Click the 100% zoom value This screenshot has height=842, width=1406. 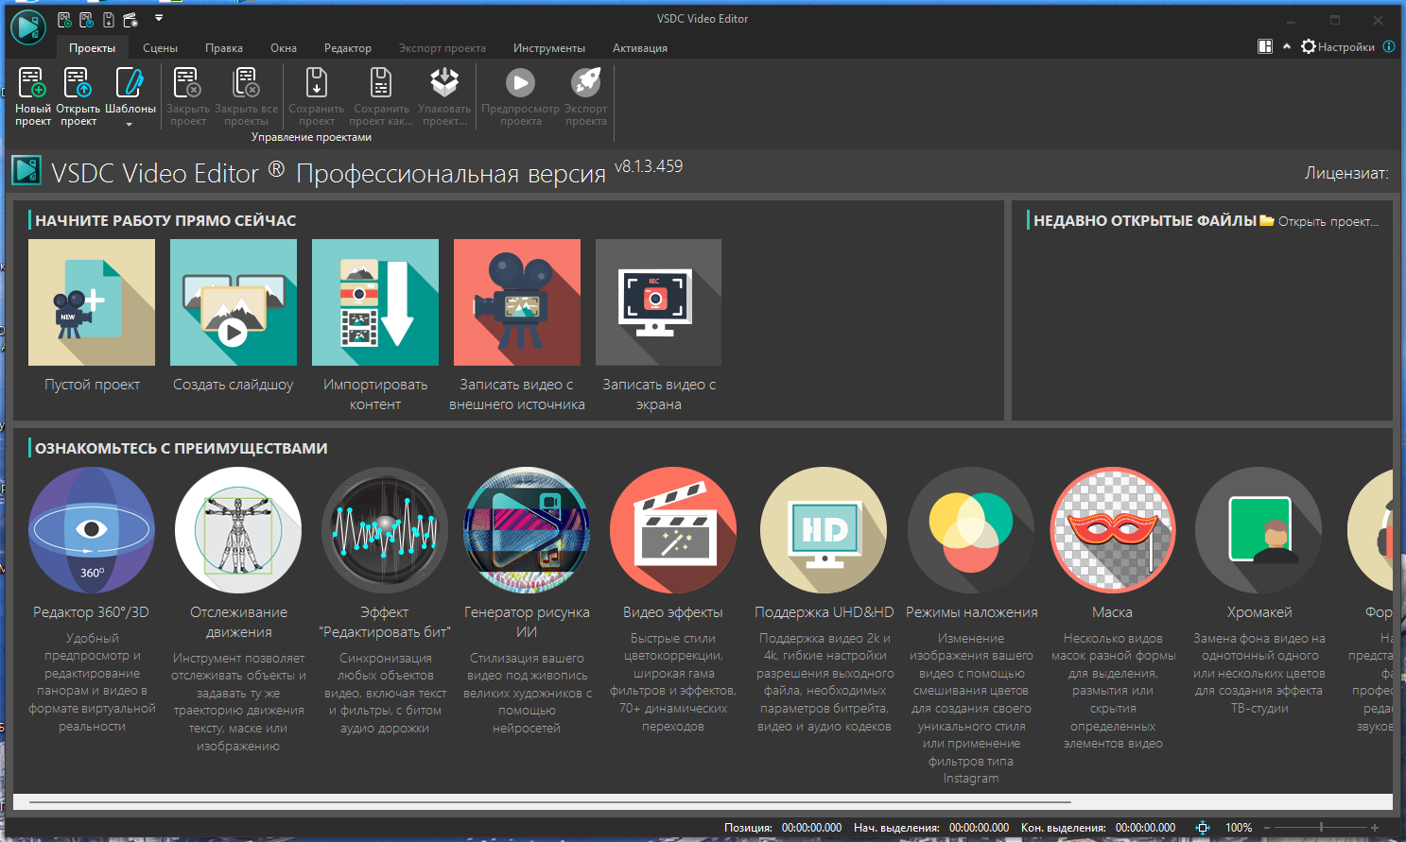point(1239,828)
